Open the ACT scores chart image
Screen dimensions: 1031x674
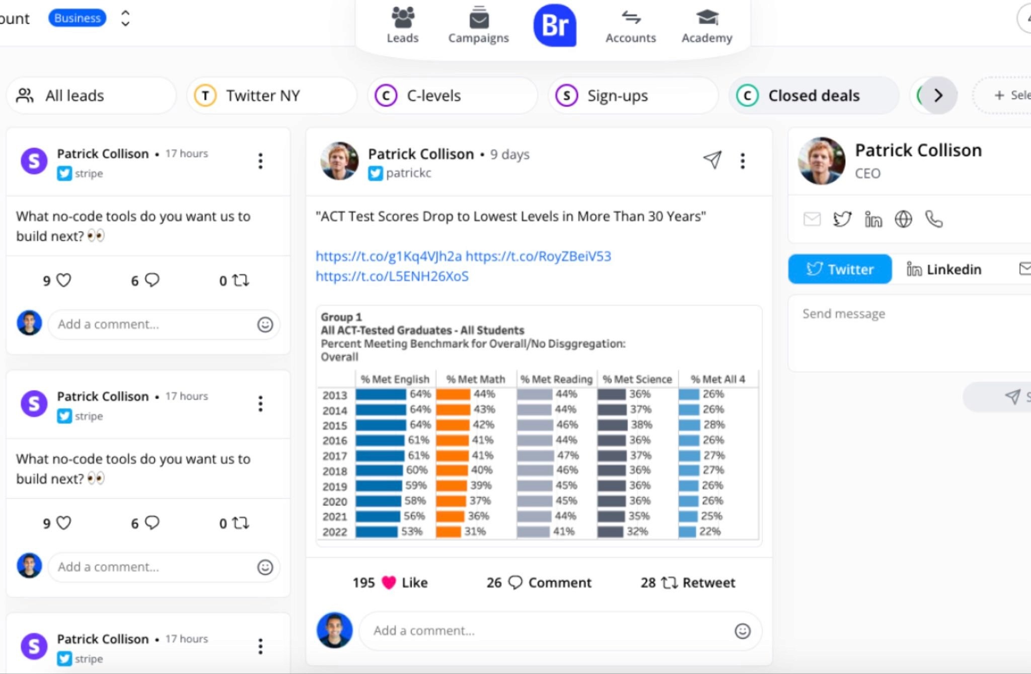click(x=539, y=426)
